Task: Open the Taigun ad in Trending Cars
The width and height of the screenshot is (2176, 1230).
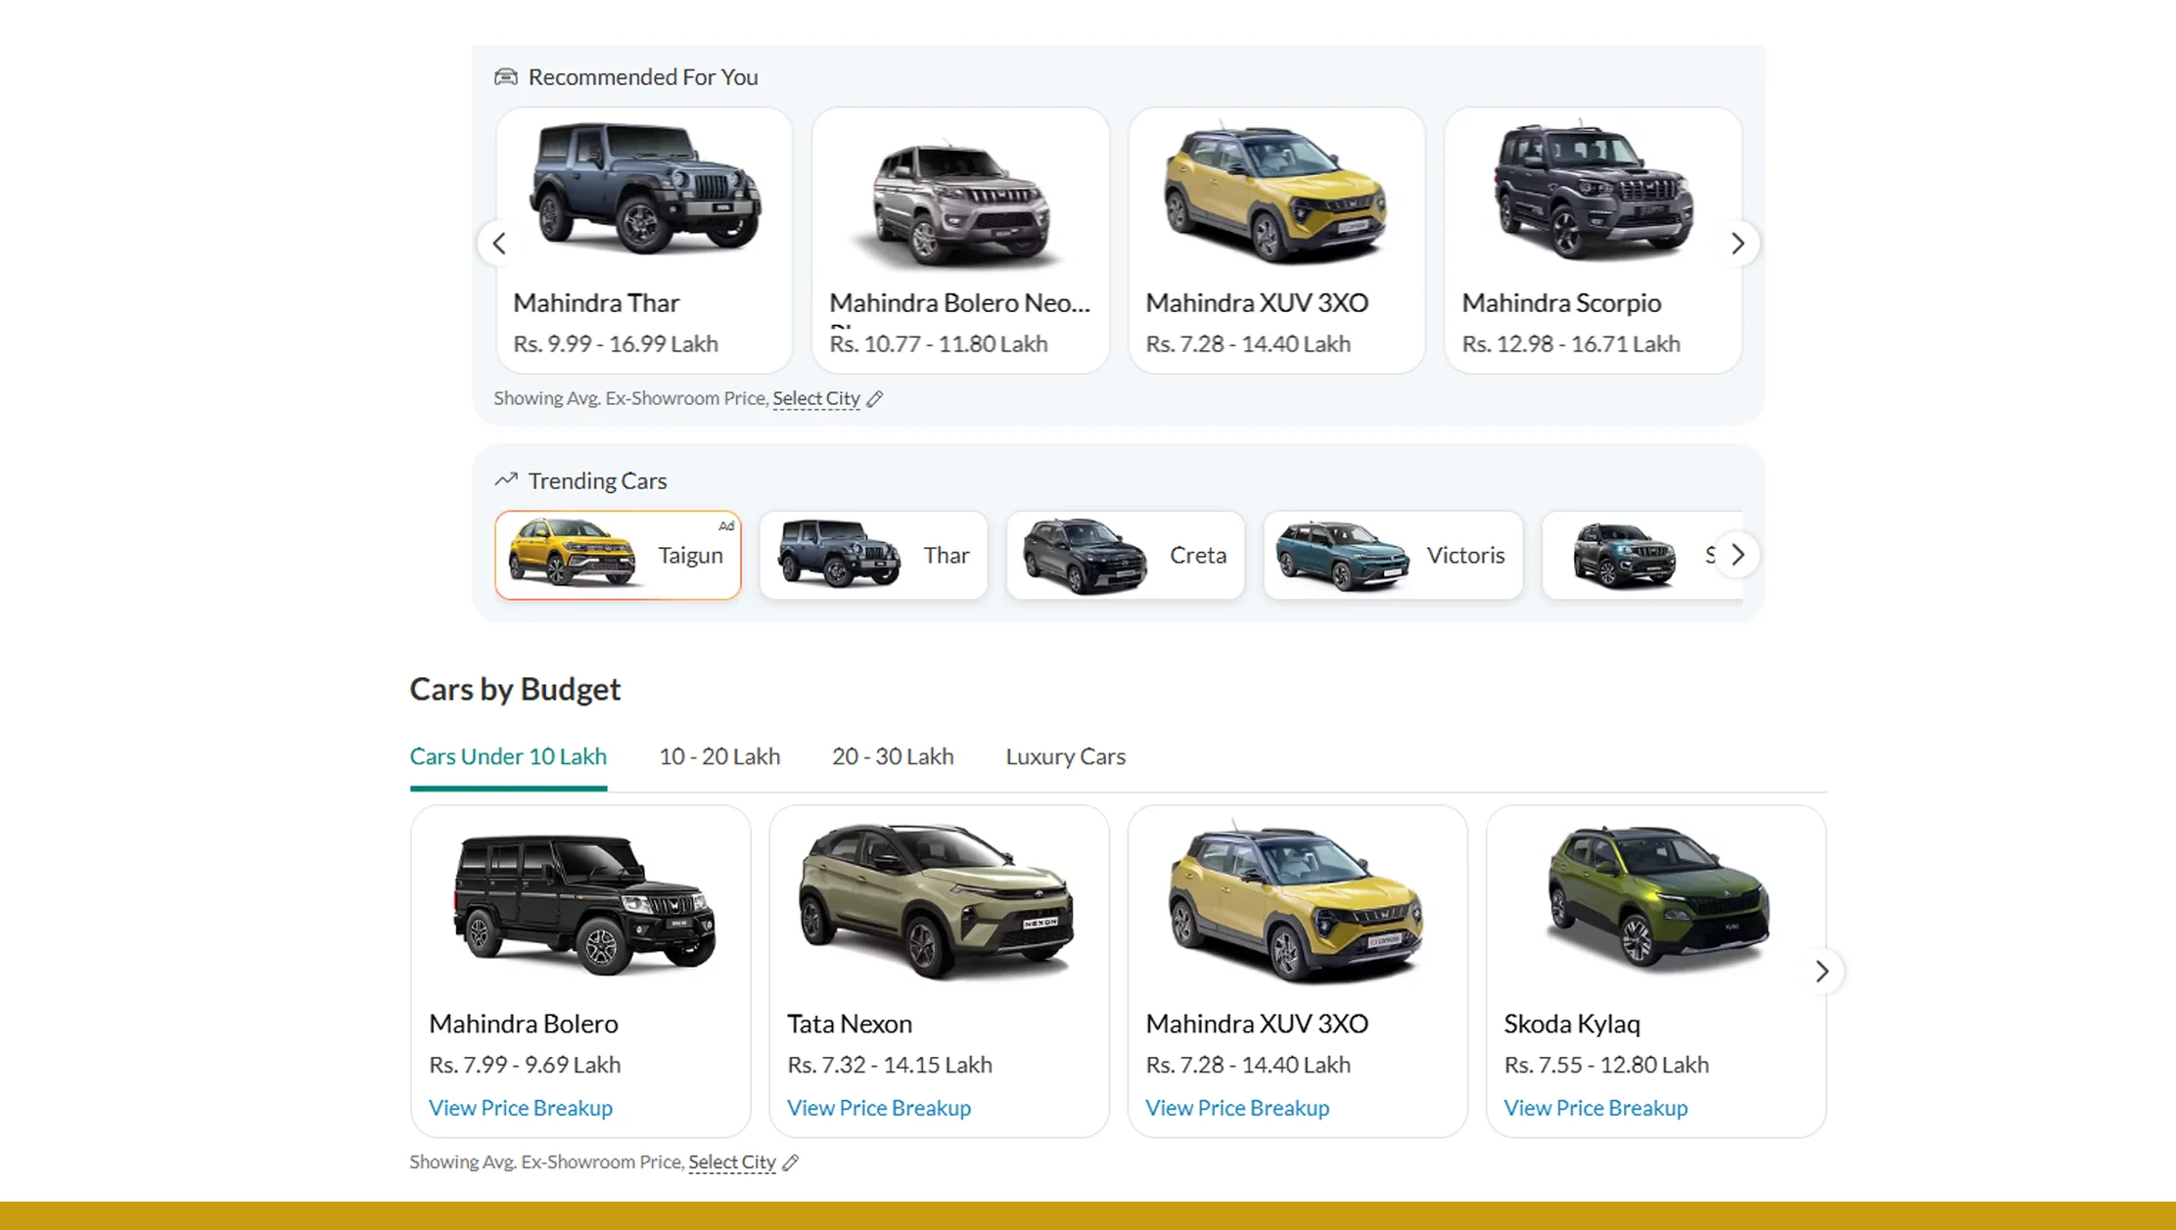Action: [x=618, y=555]
